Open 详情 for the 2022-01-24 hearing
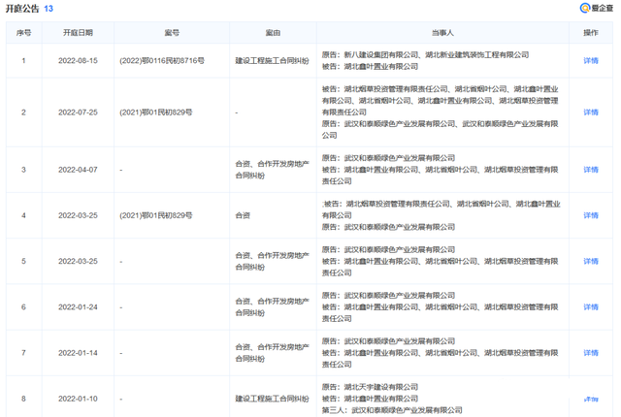 591,307
